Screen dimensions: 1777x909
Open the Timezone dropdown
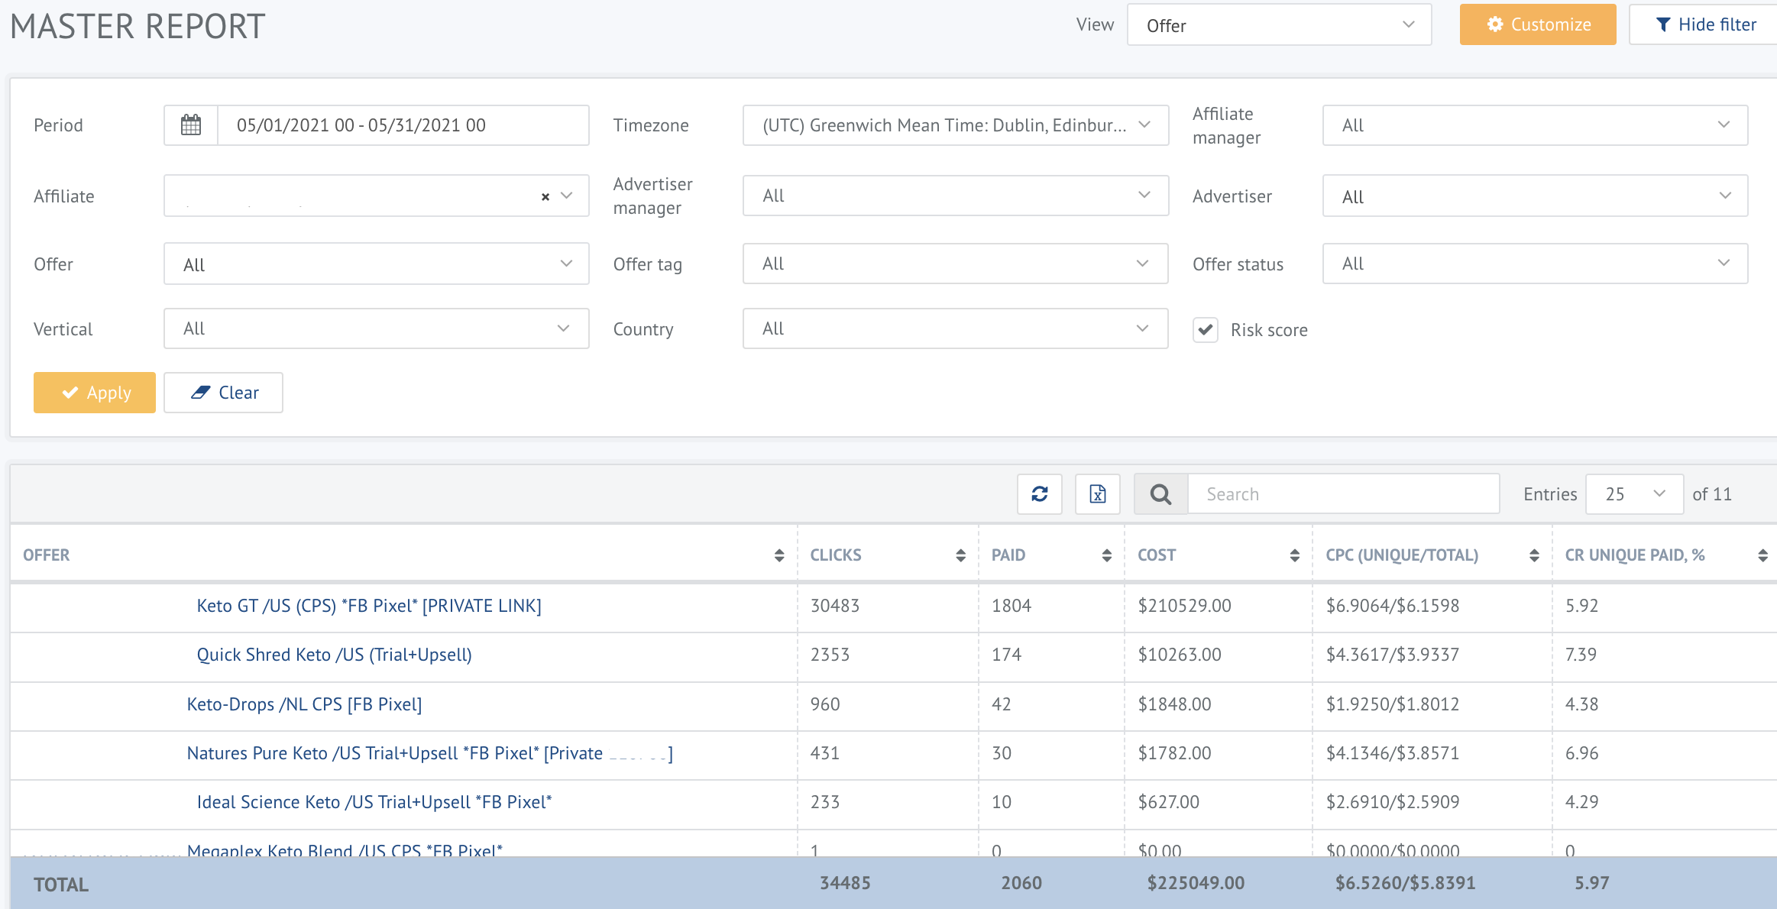955,125
